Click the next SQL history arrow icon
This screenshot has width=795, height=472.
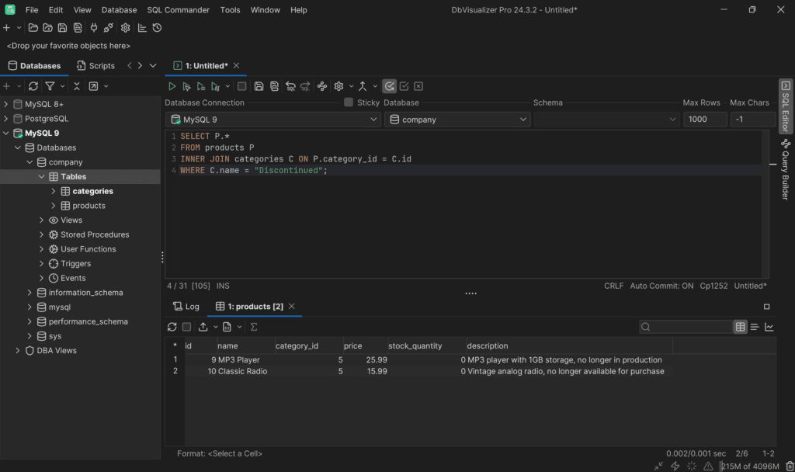click(x=304, y=86)
